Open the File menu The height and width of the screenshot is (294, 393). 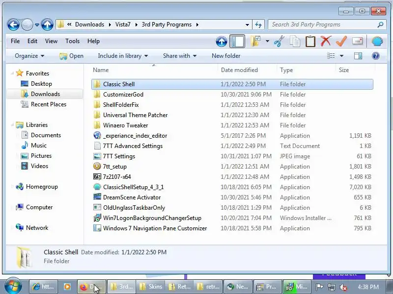click(15, 41)
